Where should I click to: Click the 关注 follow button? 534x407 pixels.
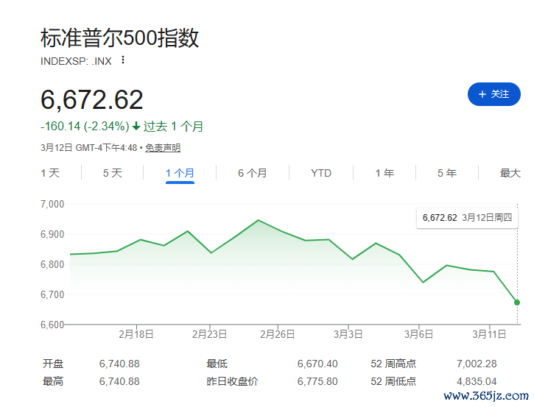pos(493,94)
